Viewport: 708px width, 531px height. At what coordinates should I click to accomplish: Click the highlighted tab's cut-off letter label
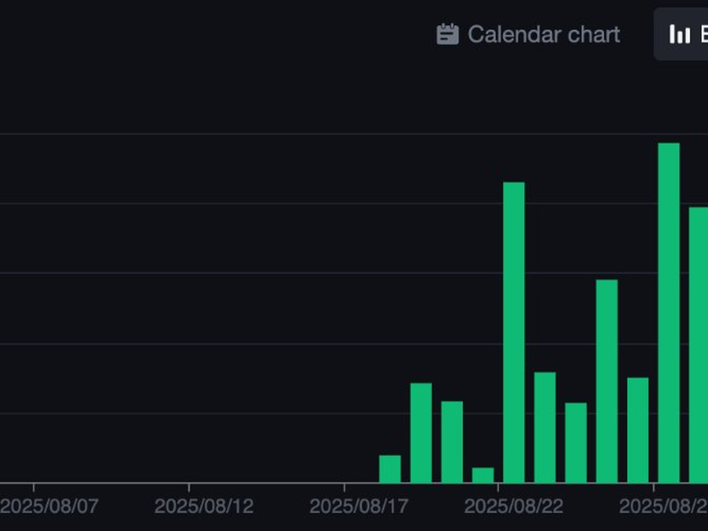click(x=703, y=34)
